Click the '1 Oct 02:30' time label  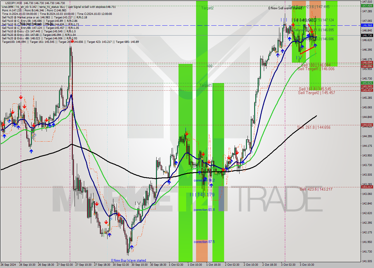point(176,265)
